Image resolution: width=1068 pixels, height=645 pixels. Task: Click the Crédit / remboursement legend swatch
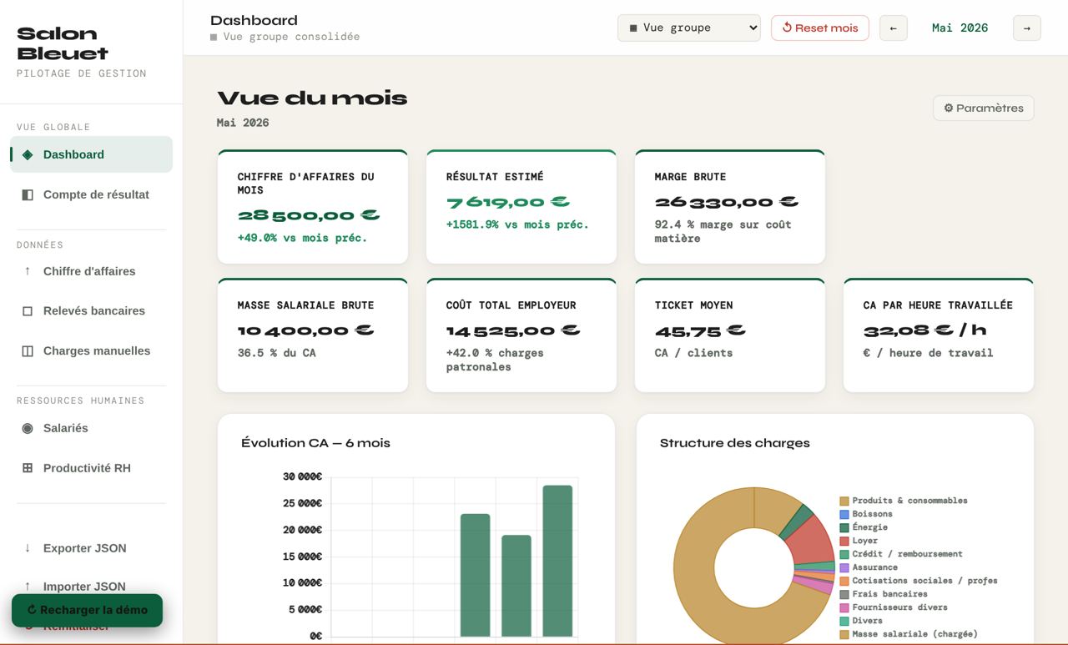tap(844, 554)
